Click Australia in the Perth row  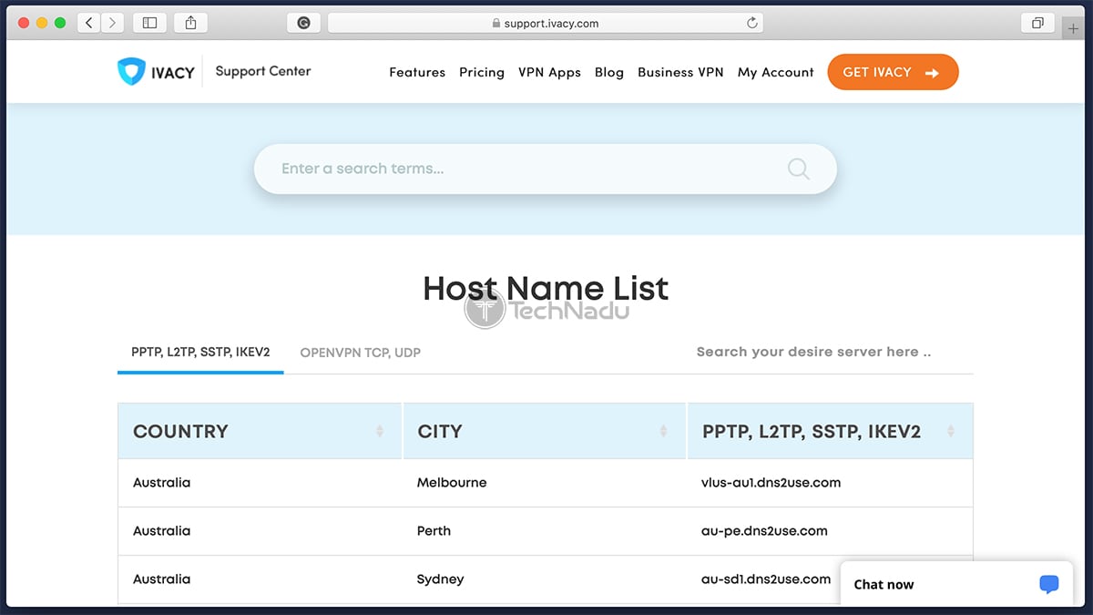pos(161,530)
